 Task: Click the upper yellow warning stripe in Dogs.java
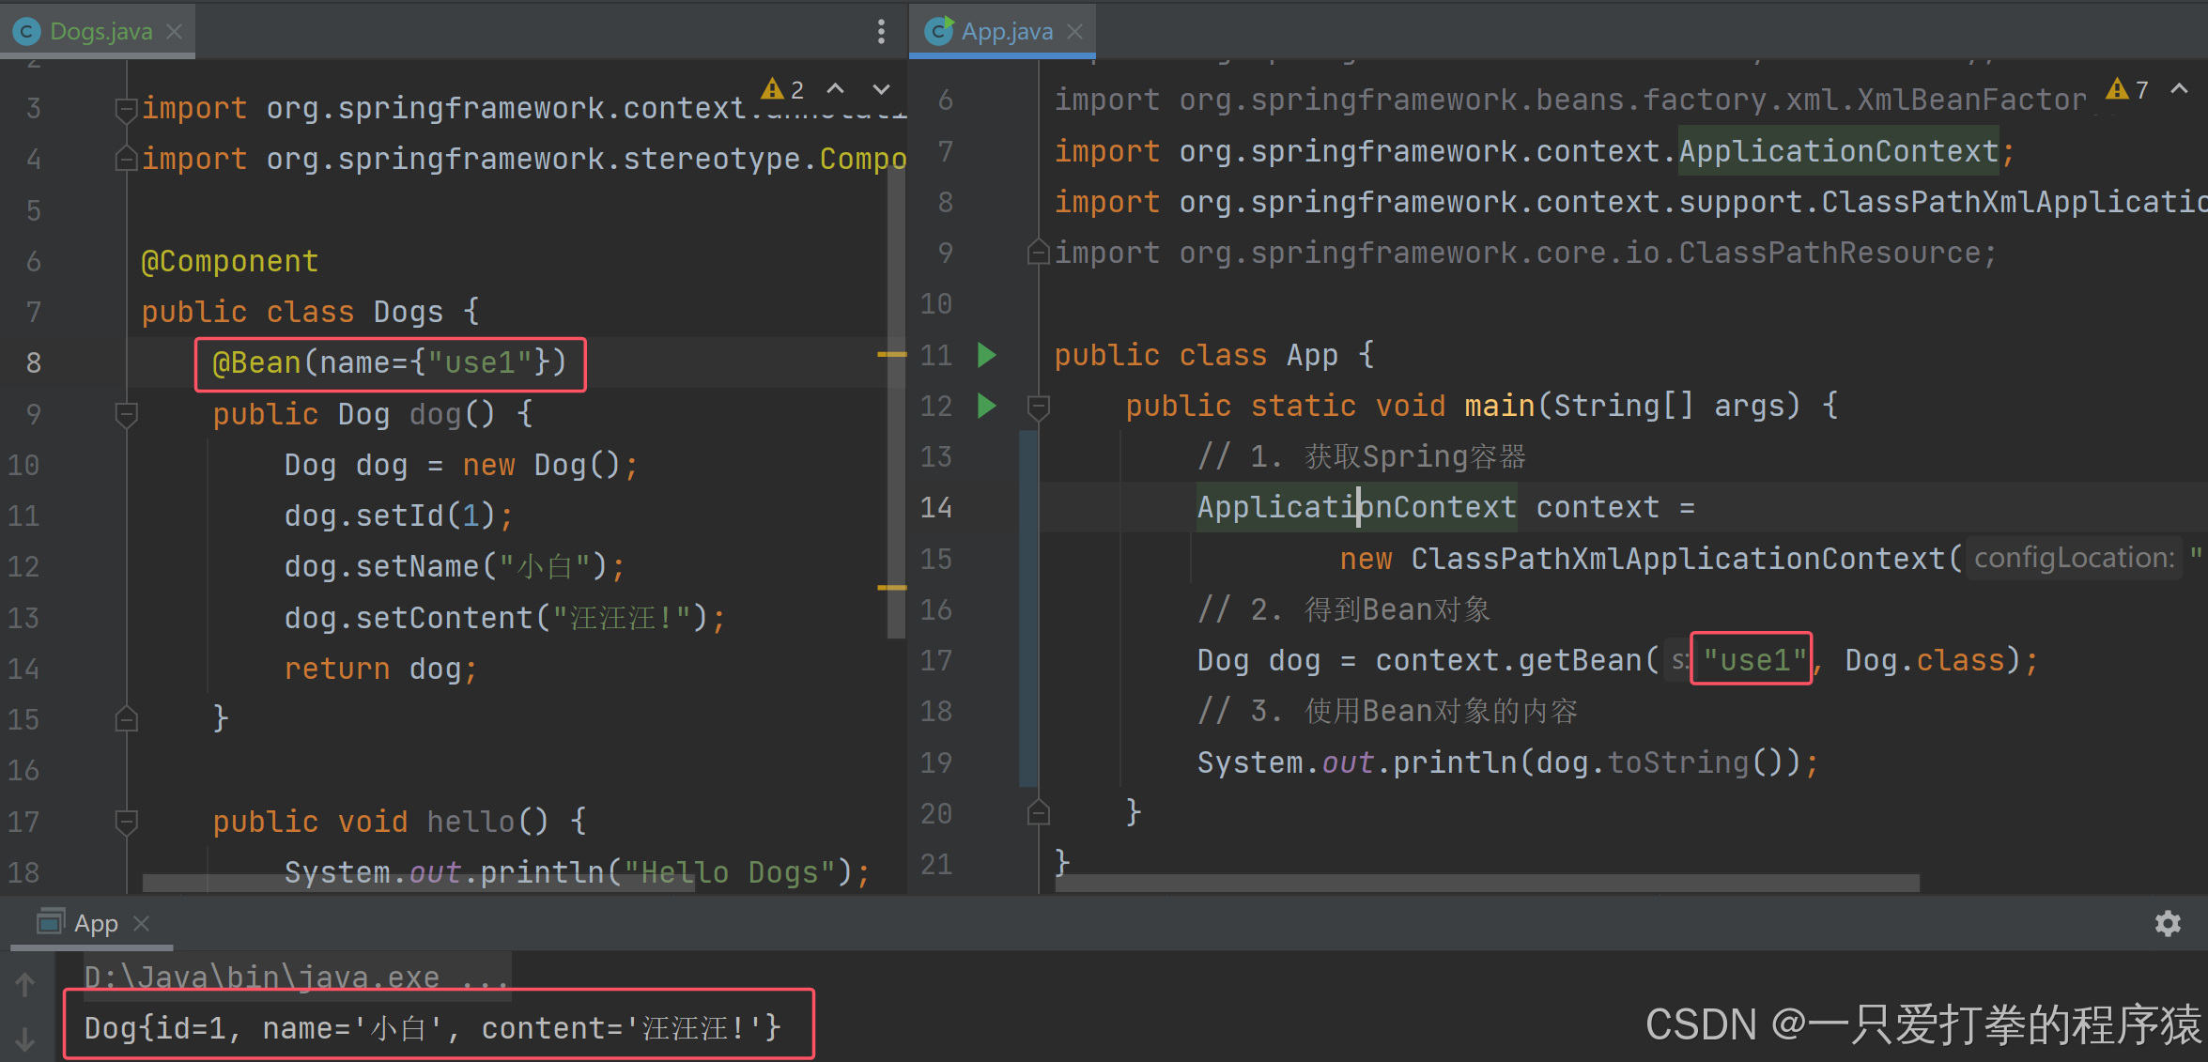[891, 355]
